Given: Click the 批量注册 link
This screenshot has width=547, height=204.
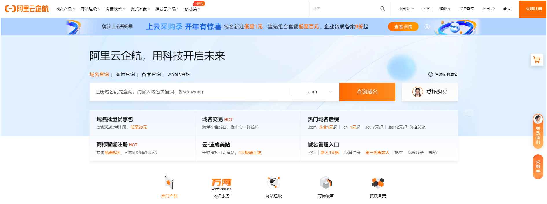Looking at the screenshot, I should point(352,153).
